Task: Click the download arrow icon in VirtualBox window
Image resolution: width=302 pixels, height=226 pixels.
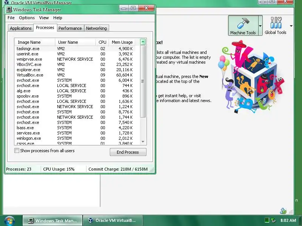Action: 283,211
